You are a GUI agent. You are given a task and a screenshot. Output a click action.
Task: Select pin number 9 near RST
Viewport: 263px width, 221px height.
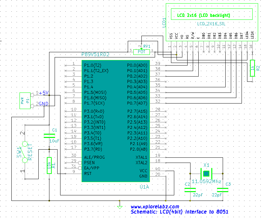(x=74, y=171)
